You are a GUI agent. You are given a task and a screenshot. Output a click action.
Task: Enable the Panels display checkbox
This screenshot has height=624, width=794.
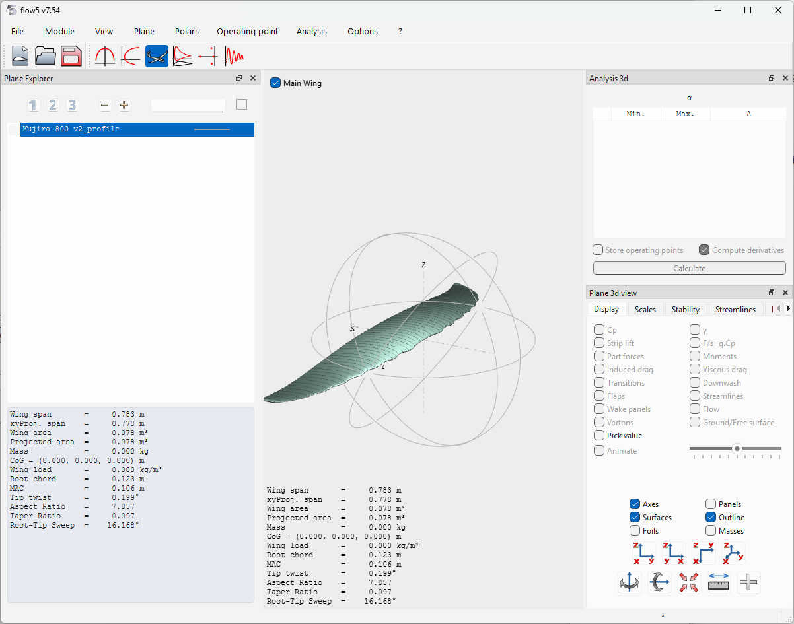coord(711,504)
